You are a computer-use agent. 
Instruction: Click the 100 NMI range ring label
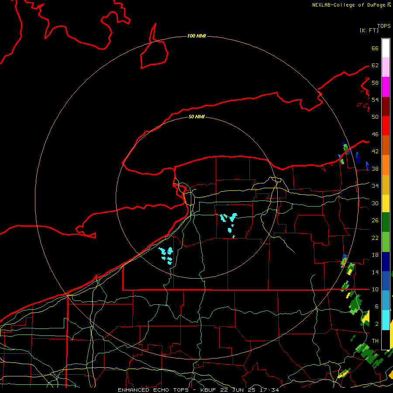[x=196, y=36]
